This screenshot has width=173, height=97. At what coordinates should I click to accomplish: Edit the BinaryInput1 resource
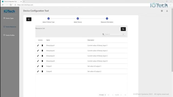point(38,46)
